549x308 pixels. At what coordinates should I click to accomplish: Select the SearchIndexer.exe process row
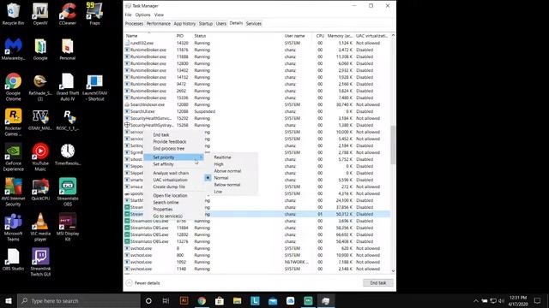[x=257, y=104]
